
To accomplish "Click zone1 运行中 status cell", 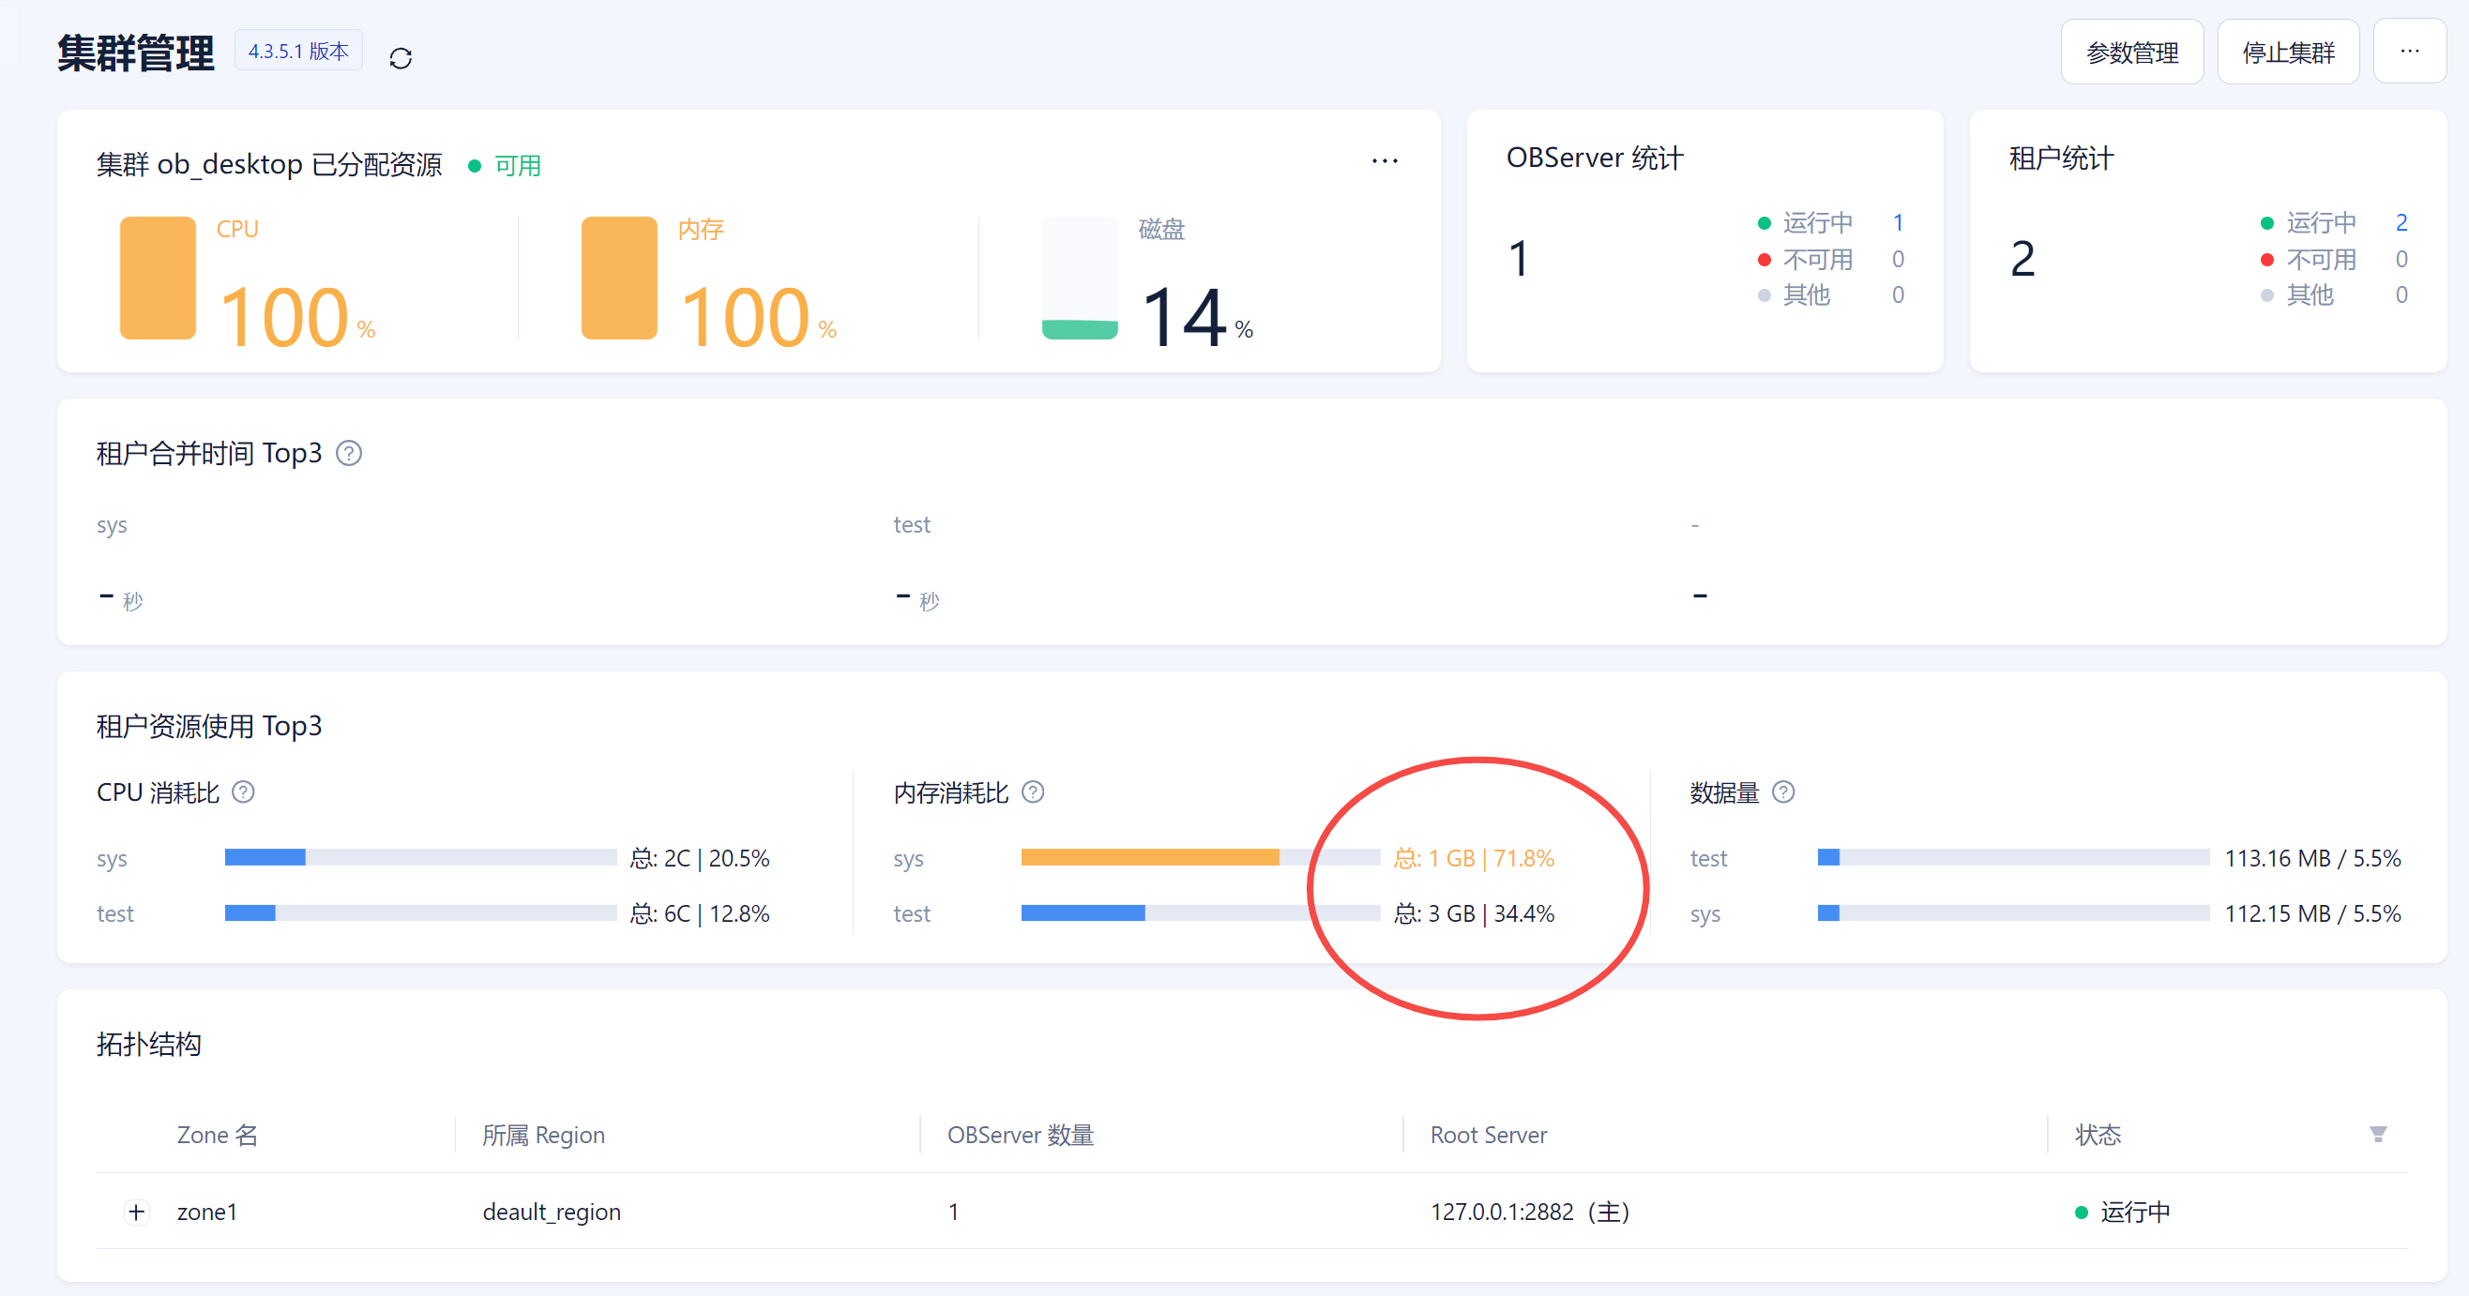I will tap(2122, 1212).
